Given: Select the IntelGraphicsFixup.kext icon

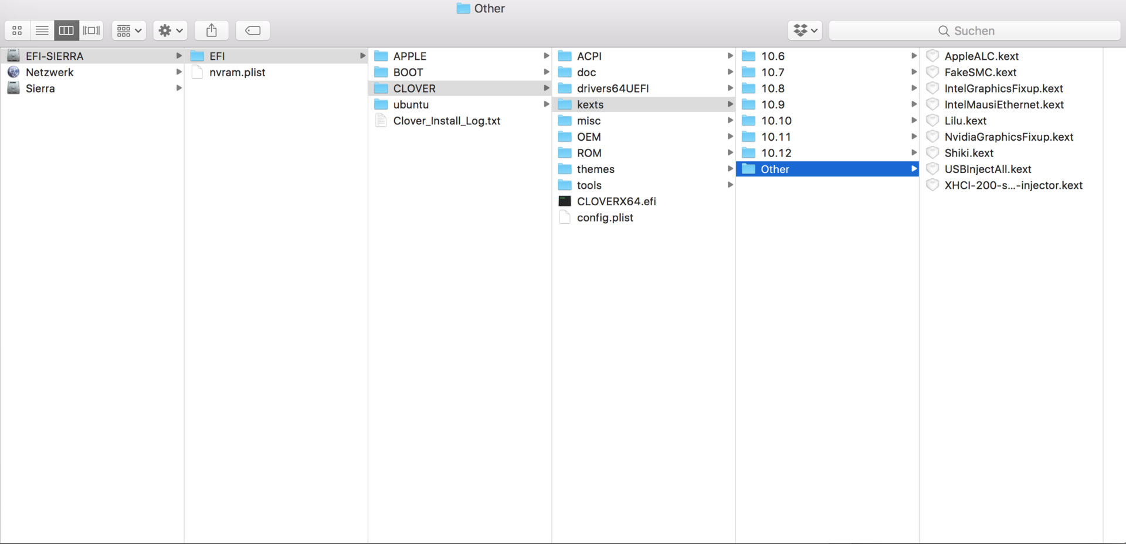Looking at the screenshot, I should pyautogui.click(x=932, y=88).
